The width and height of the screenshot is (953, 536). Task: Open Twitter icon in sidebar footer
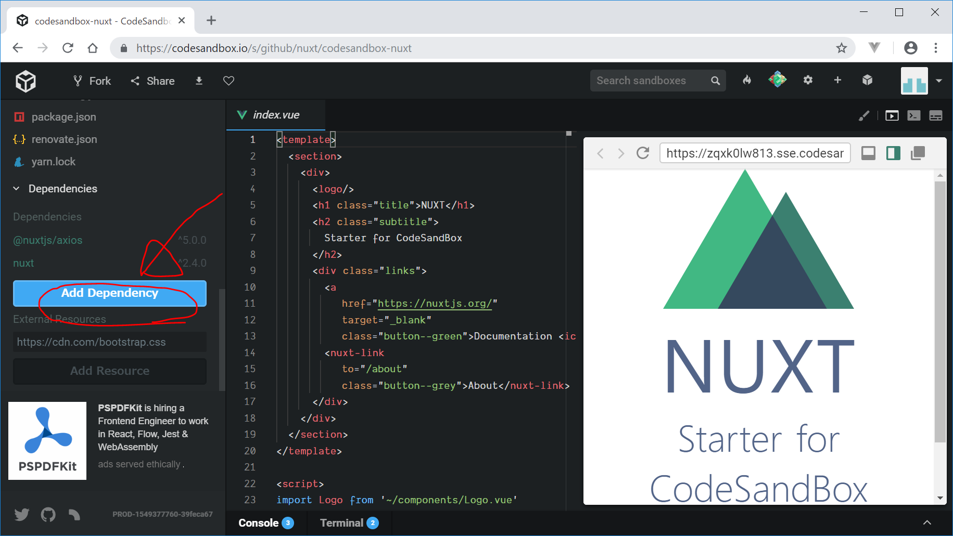[x=22, y=515]
